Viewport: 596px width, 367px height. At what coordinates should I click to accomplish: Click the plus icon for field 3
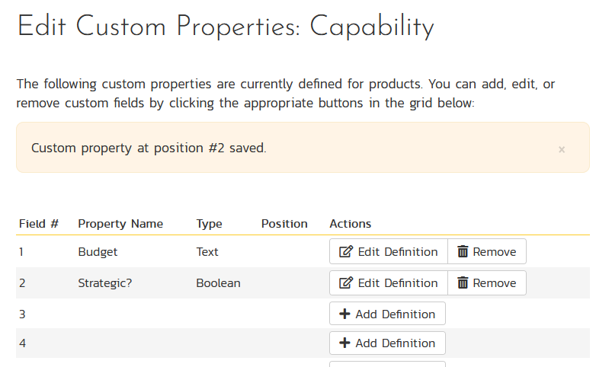tap(345, 314)
